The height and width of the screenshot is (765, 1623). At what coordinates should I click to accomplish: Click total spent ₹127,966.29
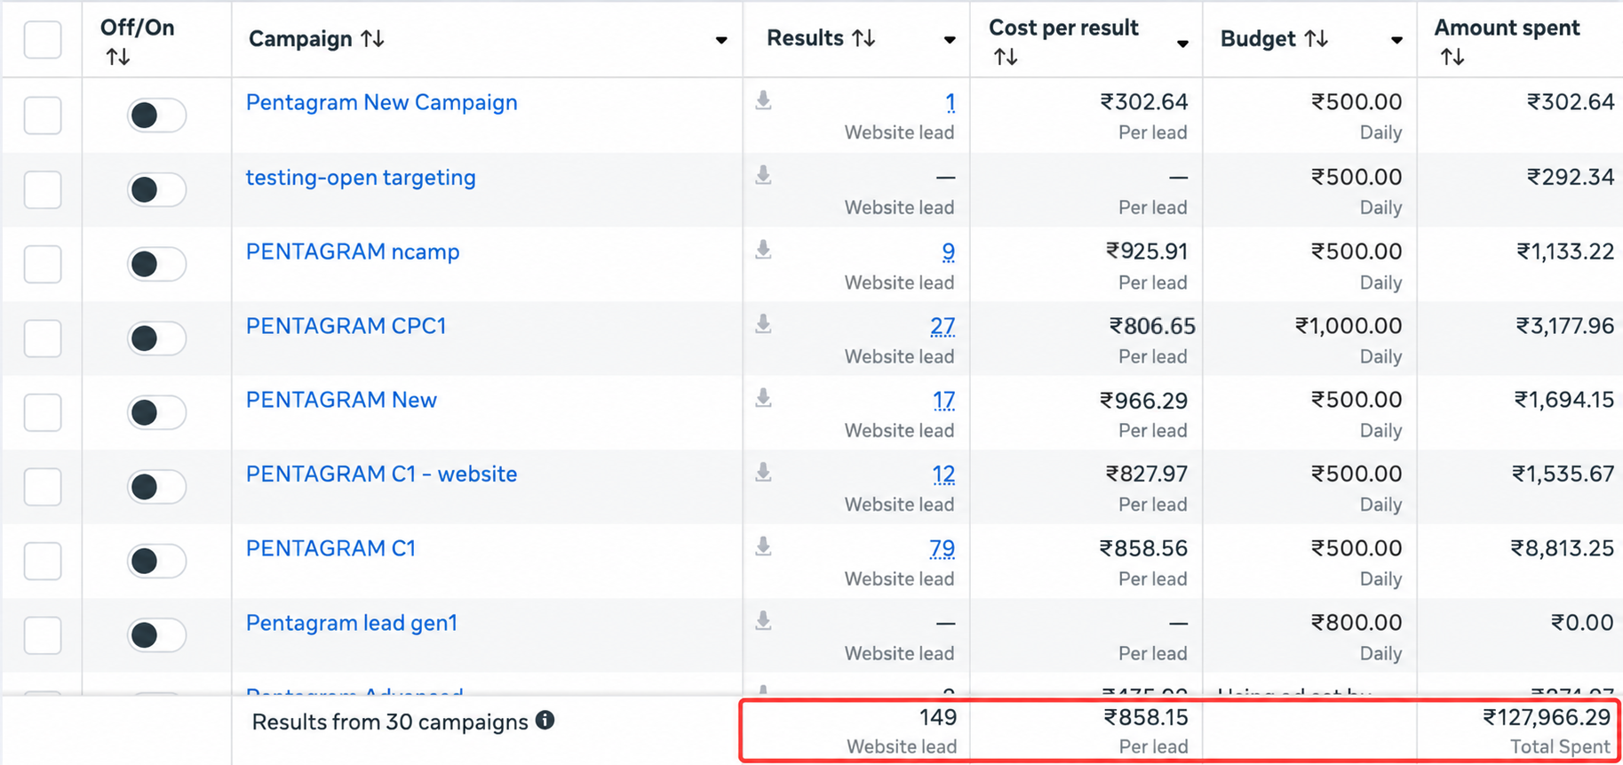click(1547, 717)
